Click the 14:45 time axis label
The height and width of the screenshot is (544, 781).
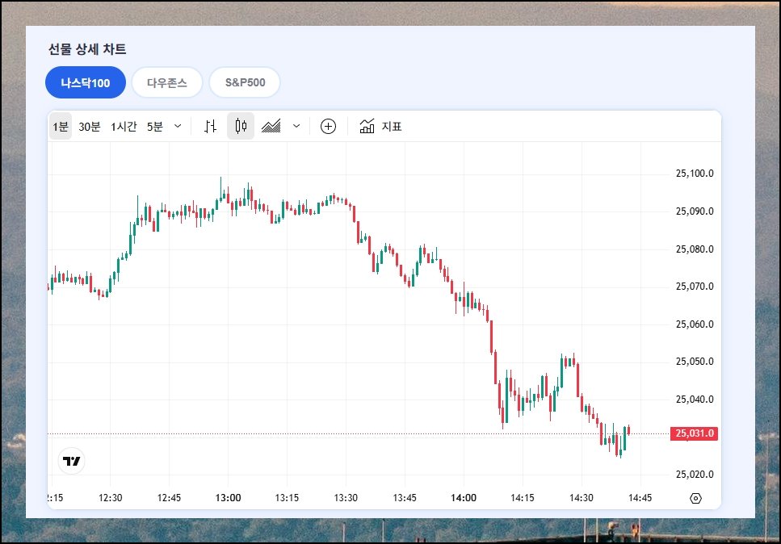click(640, 498)
